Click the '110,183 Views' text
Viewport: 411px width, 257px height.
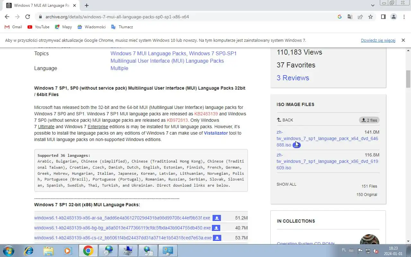tap(299, 52)
